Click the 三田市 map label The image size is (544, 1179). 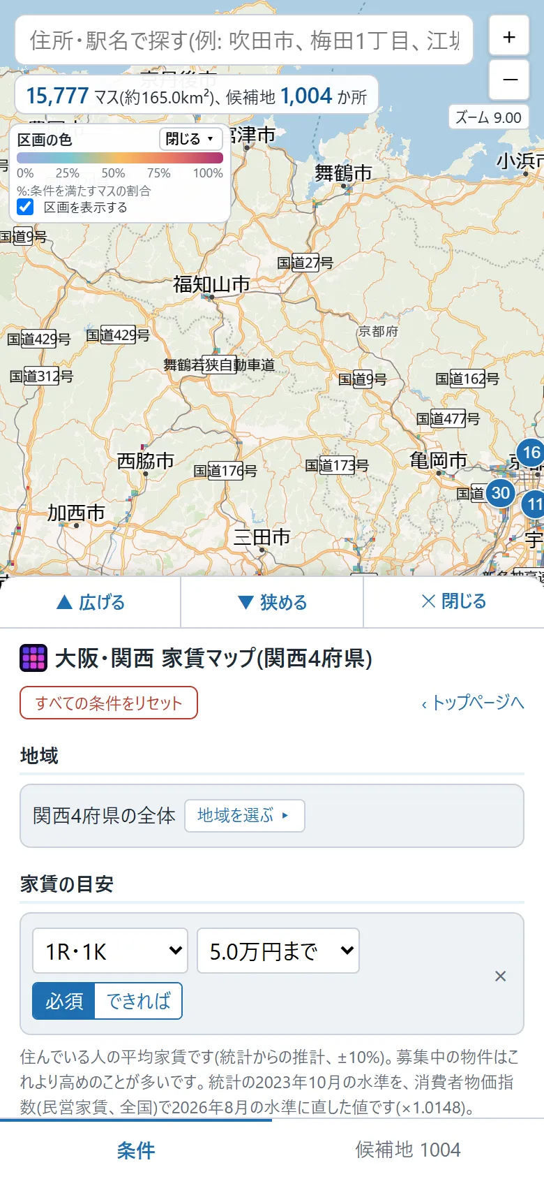coord(262,537)
